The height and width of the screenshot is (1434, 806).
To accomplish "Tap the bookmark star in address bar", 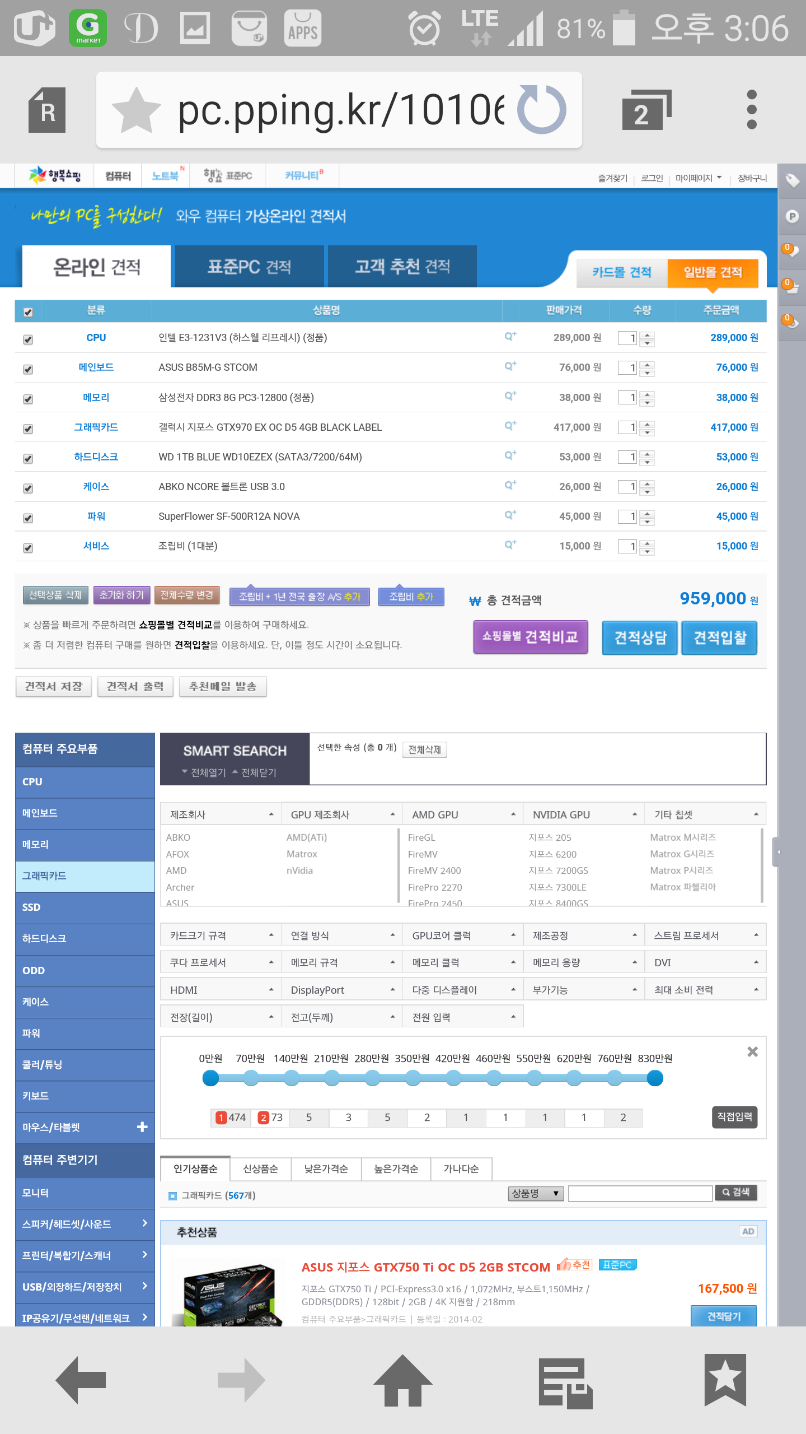I will (x=136, y=110).
